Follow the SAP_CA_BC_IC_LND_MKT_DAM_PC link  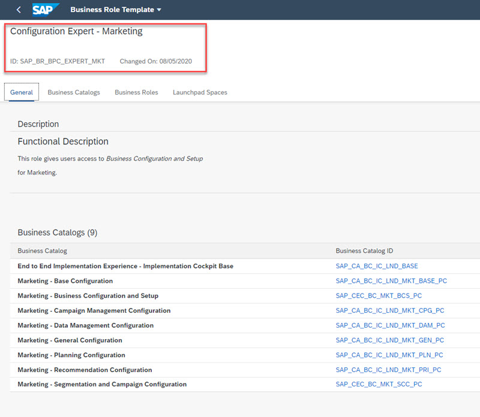tap(391, 325)
